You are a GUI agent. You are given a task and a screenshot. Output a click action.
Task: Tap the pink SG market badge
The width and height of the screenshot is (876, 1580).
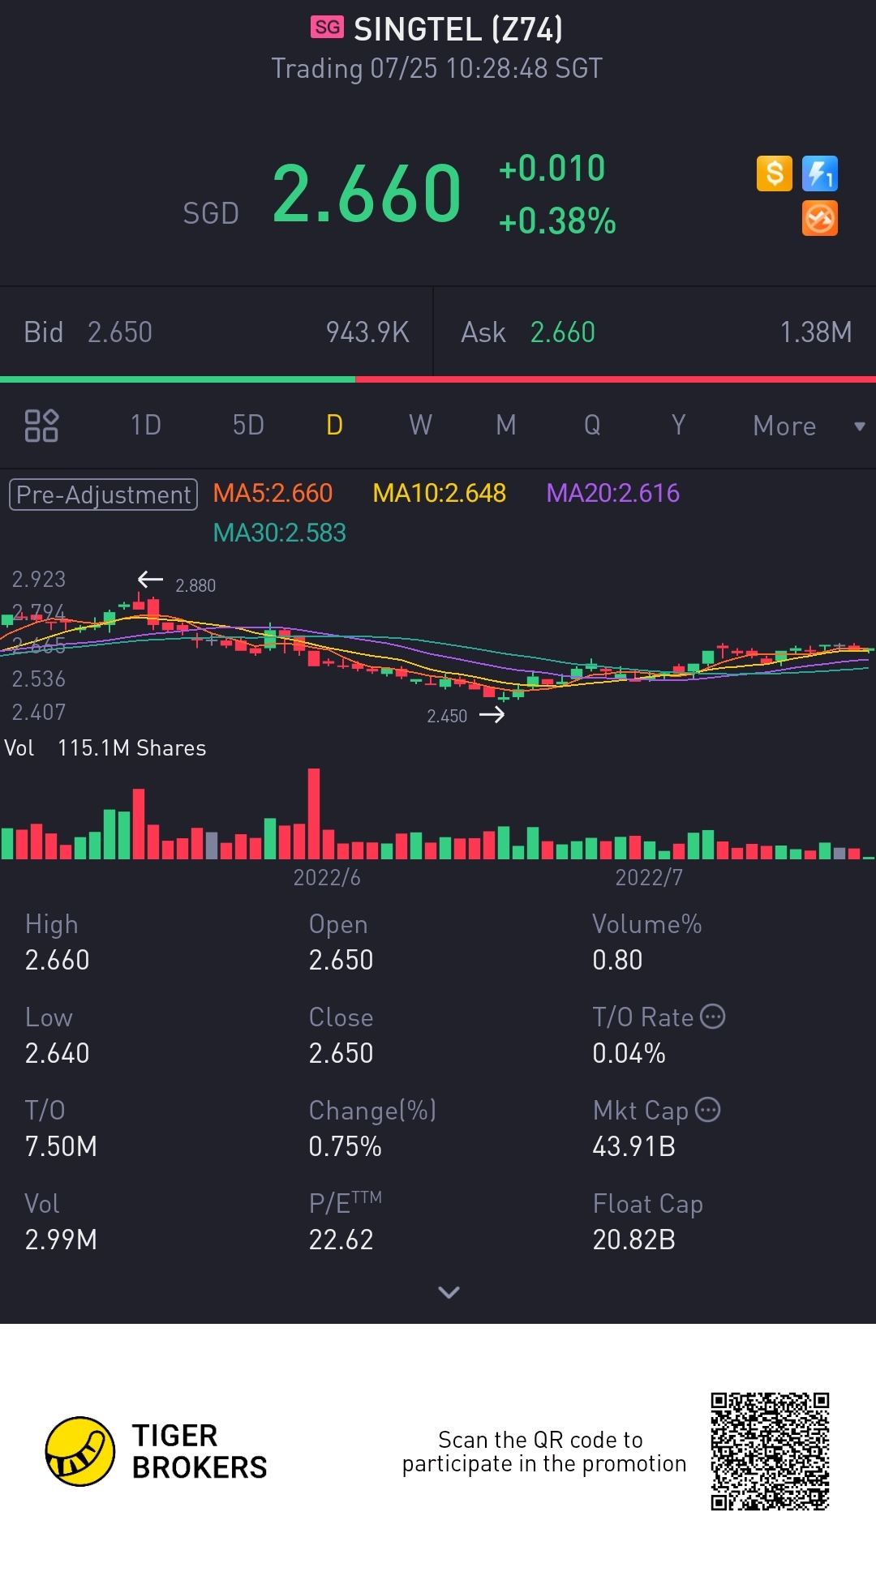pos(328,28)
